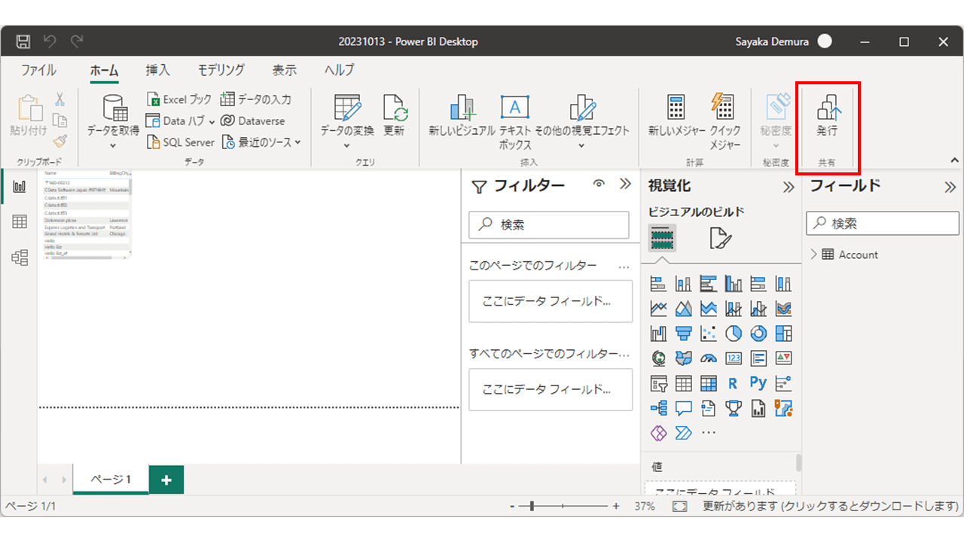Click the フィールド search box
Image resolution: width=964 pixels, height=542 pixels.
[881, 224]
